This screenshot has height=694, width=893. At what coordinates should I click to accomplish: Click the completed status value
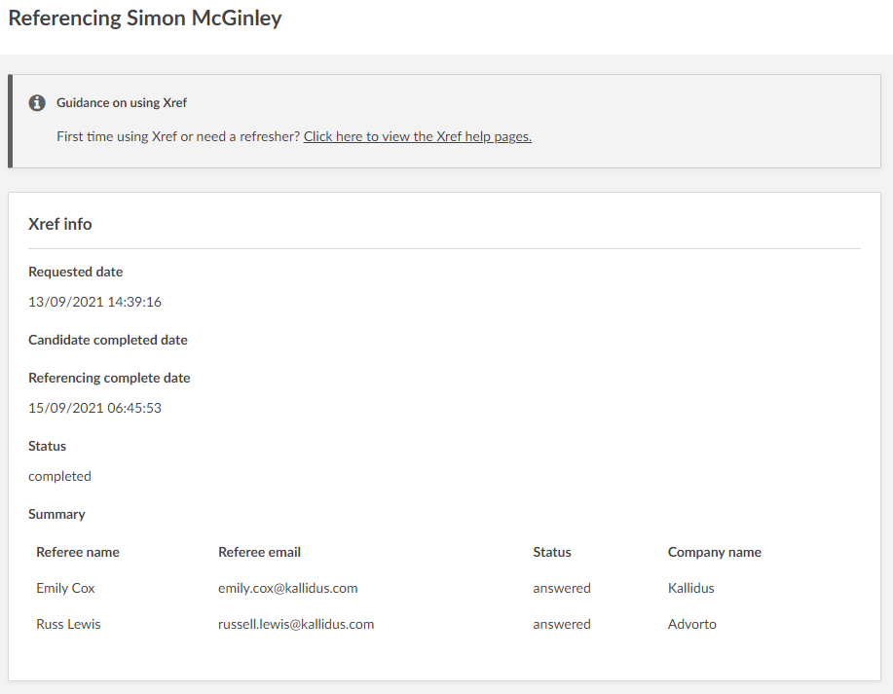tap(59, 476)
